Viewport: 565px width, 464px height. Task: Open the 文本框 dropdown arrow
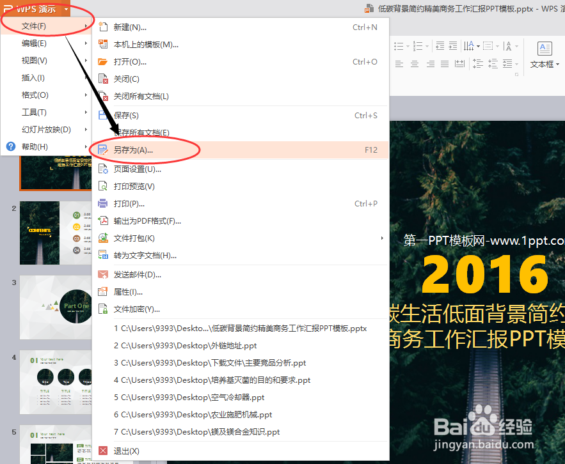click(x=557, y=64)
